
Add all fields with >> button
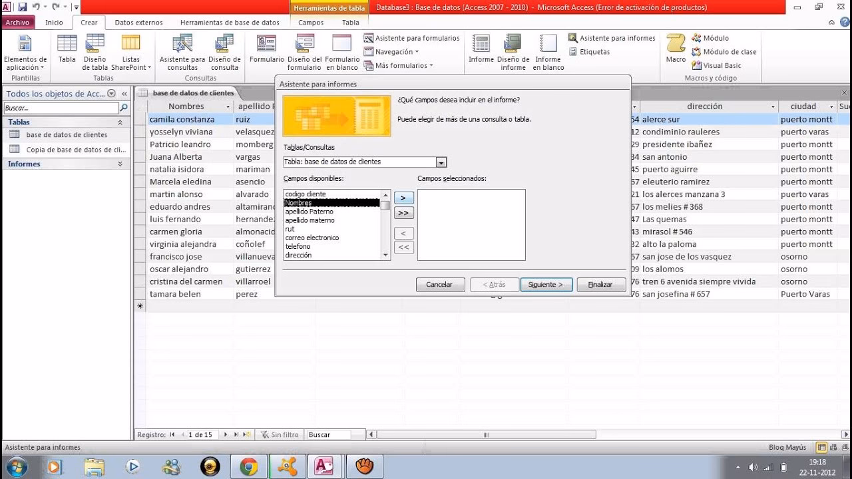(403, 213)
